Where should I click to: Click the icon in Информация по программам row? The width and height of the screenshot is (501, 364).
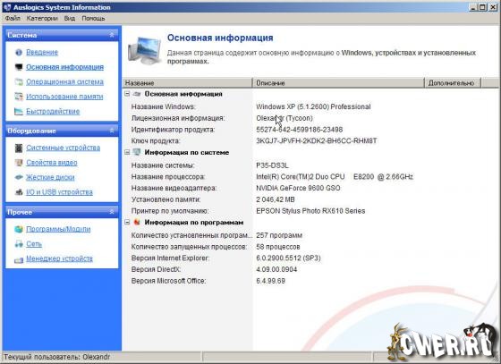click(137, 222)
